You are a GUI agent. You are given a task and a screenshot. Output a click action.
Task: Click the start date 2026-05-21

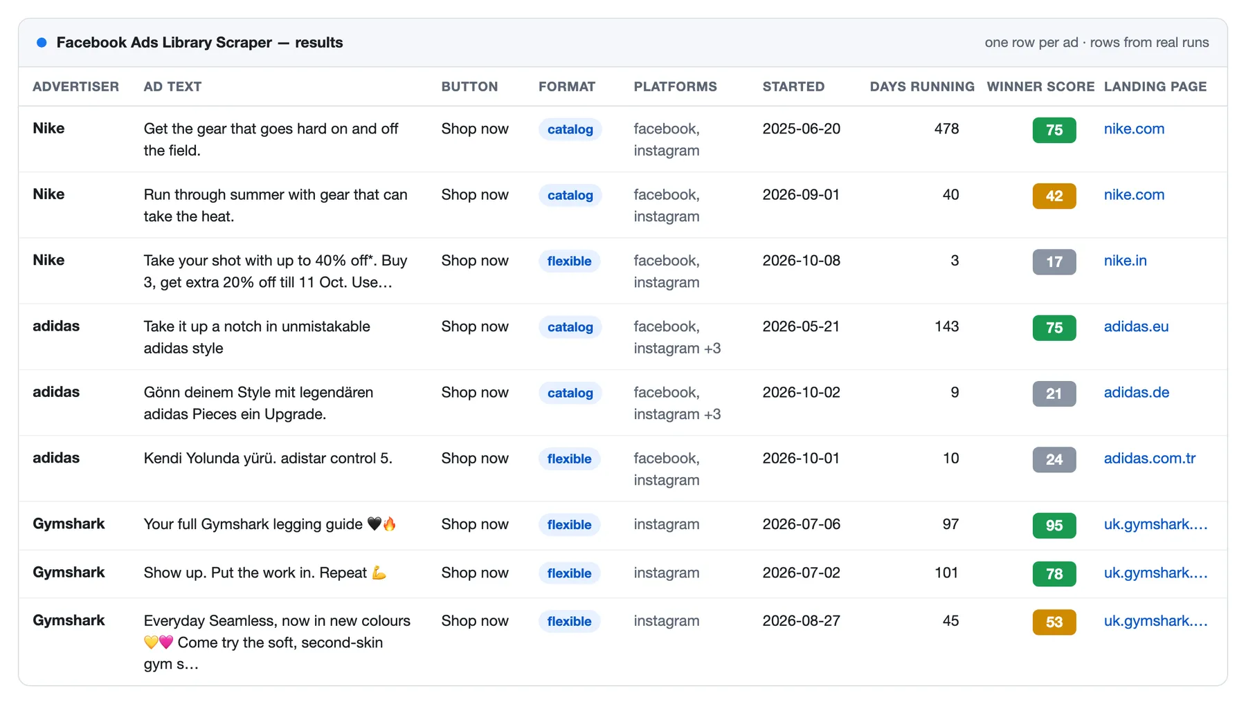(x=801, y=326)
